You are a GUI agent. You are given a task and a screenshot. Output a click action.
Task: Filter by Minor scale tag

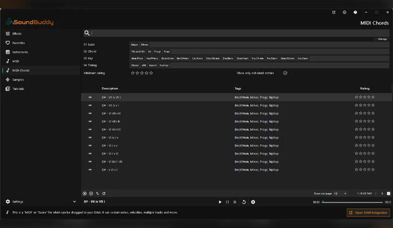point(145,45)
